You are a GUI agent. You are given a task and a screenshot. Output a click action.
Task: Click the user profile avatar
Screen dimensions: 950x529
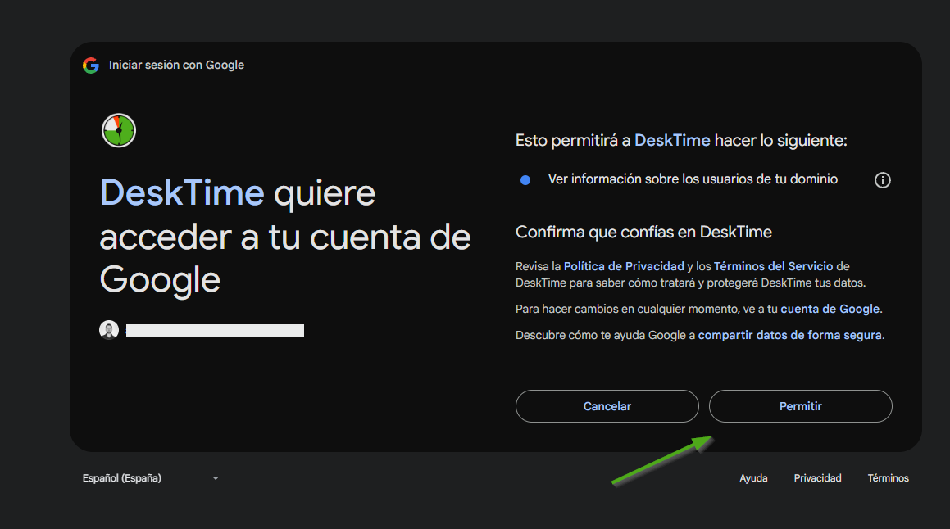click(109, 330)
